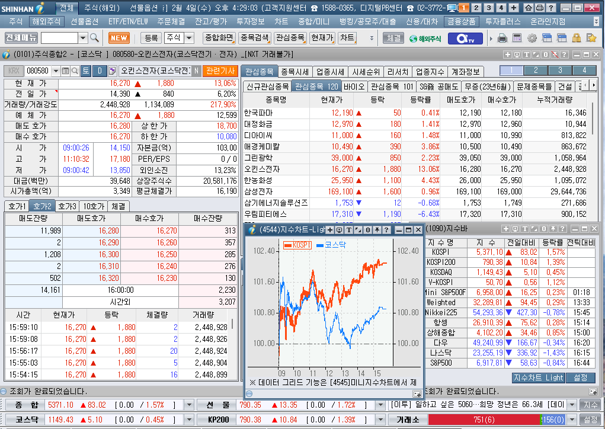Click the red 751(6) advancers bar
Screen dimensions: 605x429
pos(484,420)
